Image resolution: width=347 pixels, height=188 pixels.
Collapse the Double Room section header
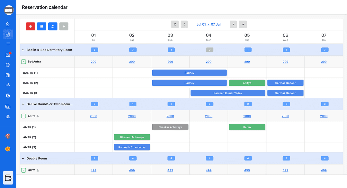click(x=23, y=158)
